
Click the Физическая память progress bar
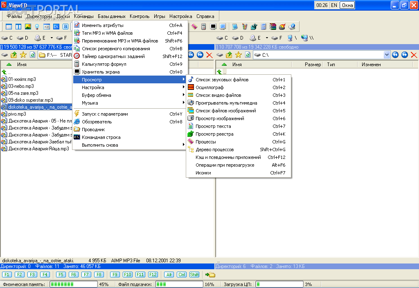(73, 284)
